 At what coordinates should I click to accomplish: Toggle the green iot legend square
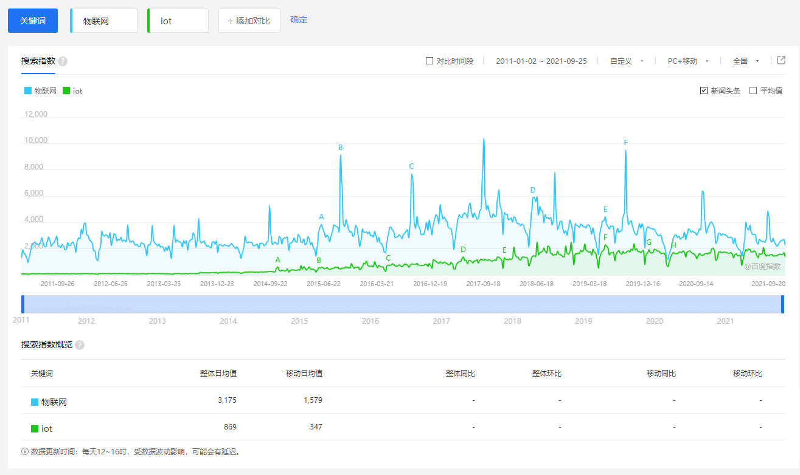coord(66,91)
